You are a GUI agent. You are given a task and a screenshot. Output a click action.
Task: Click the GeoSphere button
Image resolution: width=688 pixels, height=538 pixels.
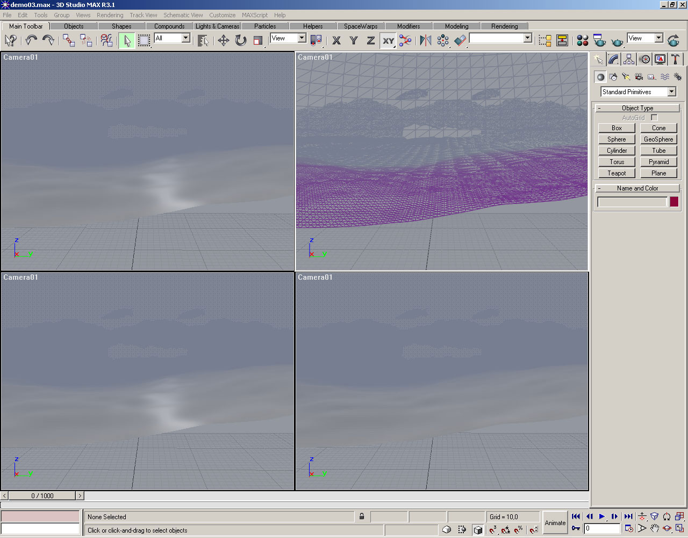point(658,139)
